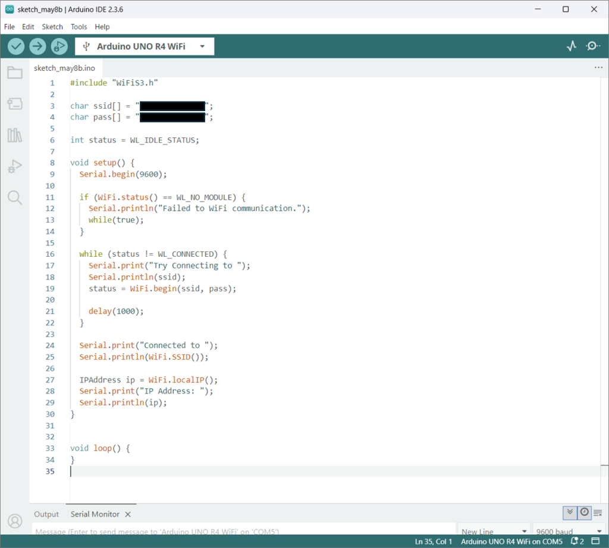Screen dimensions: 609x548
Task: Start debugging with the debug play icon
Action: point(59,46)
